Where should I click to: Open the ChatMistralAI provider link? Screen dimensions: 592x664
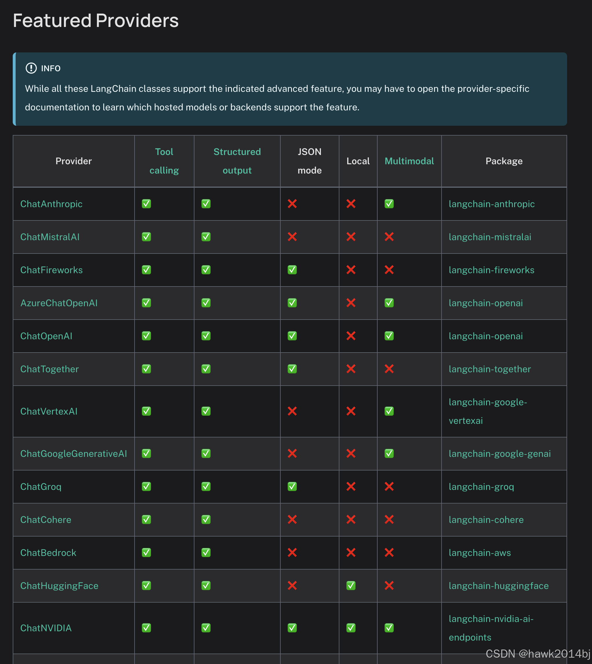tap(50, 237)
